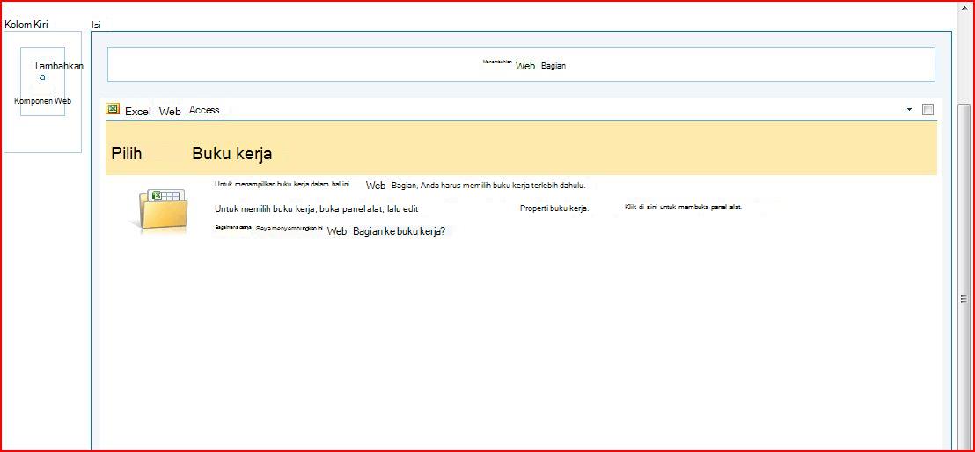Click the Excel Web Access title text
The image size is (975, 452).
pos(172,110)
